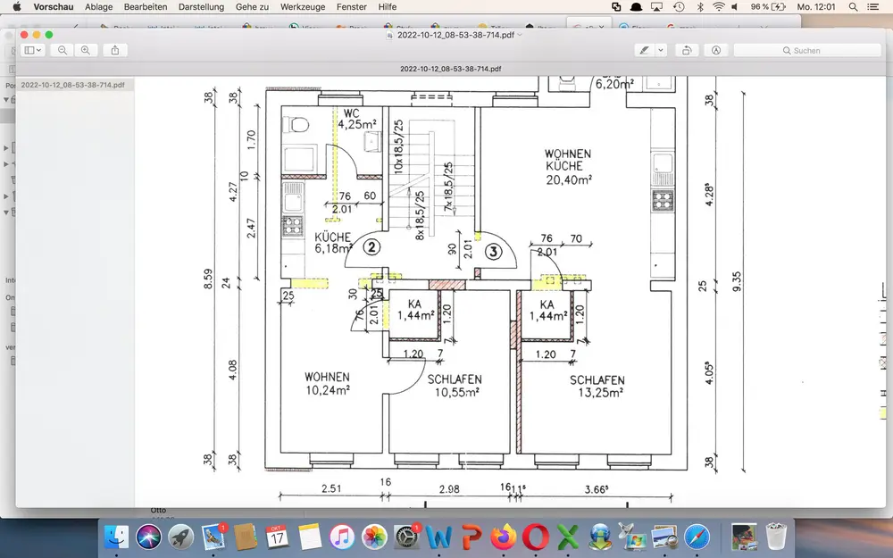Open the document title dropdown chevron
893x558 pixels.
pos(520,34)
